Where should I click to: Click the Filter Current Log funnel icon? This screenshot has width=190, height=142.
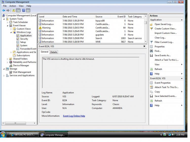click(151, 42)
